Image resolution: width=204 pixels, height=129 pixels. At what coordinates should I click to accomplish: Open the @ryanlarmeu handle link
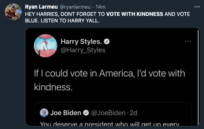75,7
